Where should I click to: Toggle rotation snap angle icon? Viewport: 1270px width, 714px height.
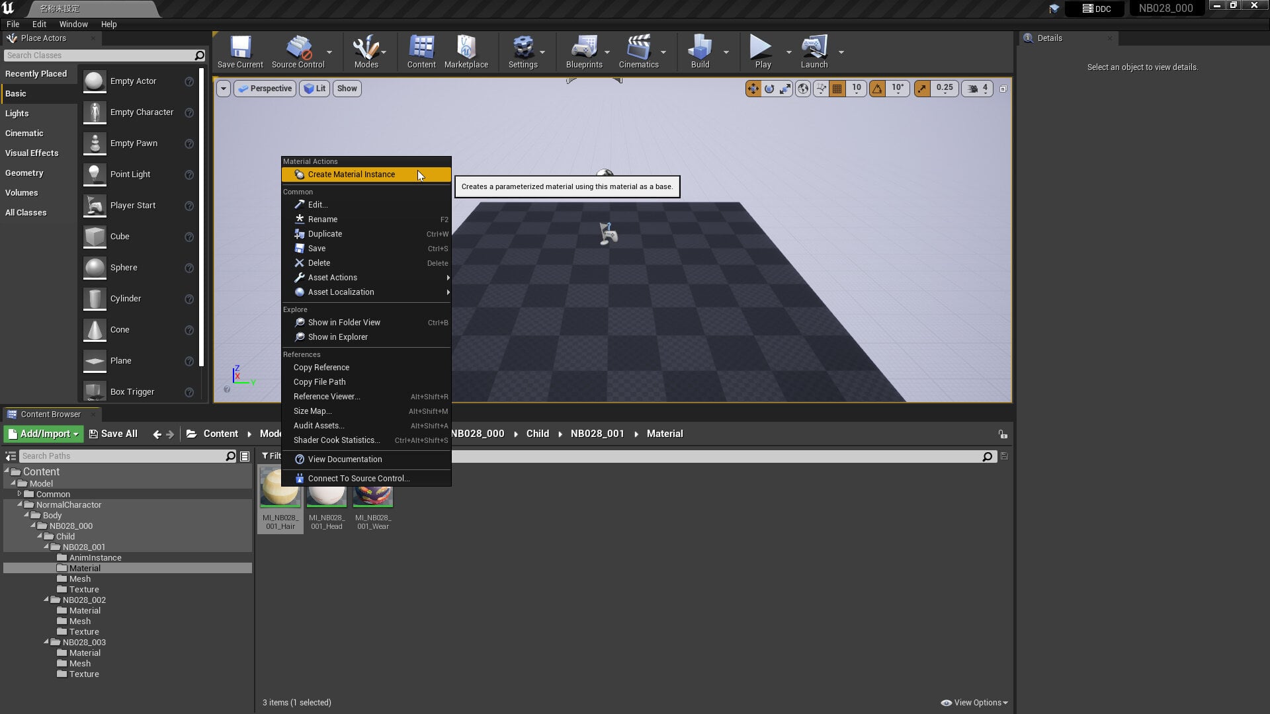[x=877, y=89]
